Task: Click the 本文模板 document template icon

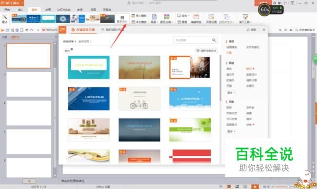Action: [x=133, y=22]
